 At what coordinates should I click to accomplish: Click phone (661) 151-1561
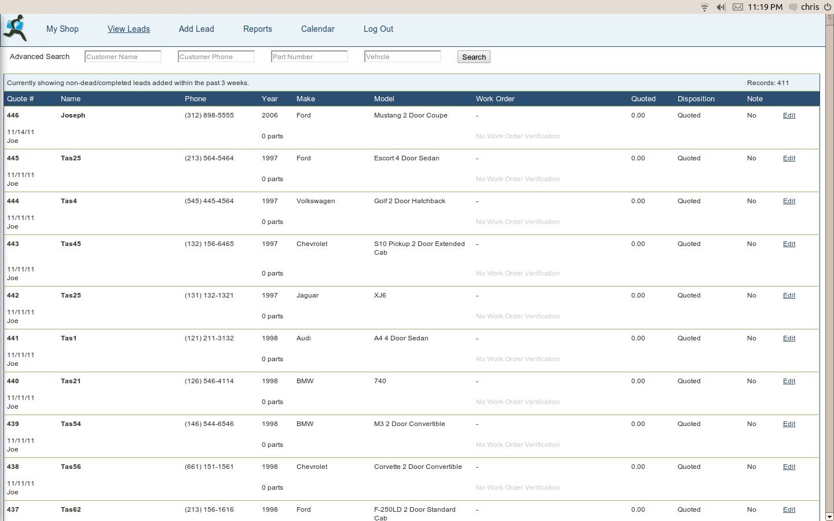pos(209,467)
